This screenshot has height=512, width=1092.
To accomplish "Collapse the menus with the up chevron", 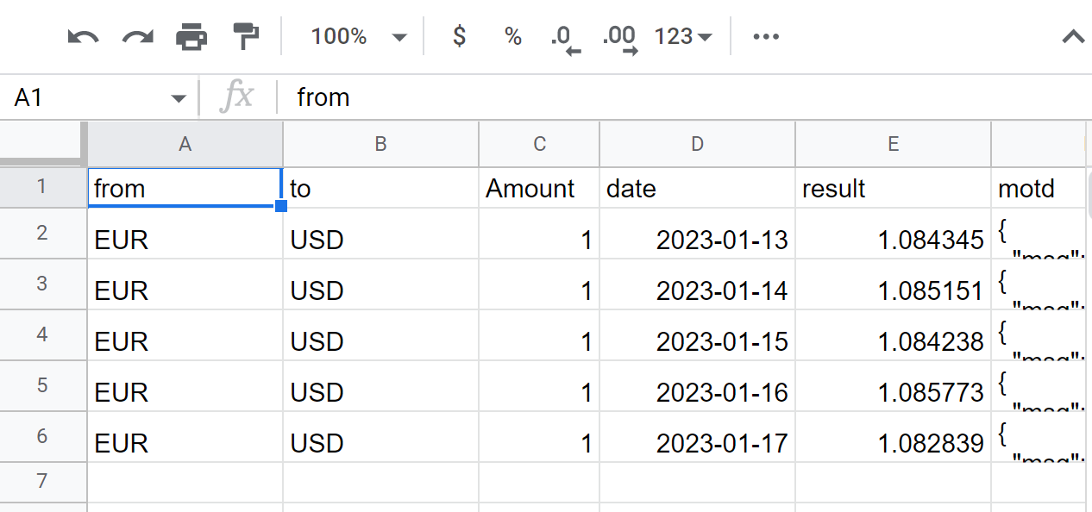I will tap(1072, 36).
